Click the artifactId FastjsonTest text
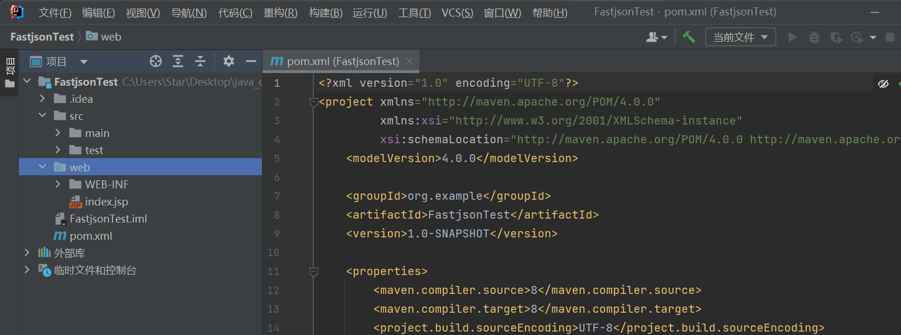Viewport: 901px width, 335px height. point(469,215)
